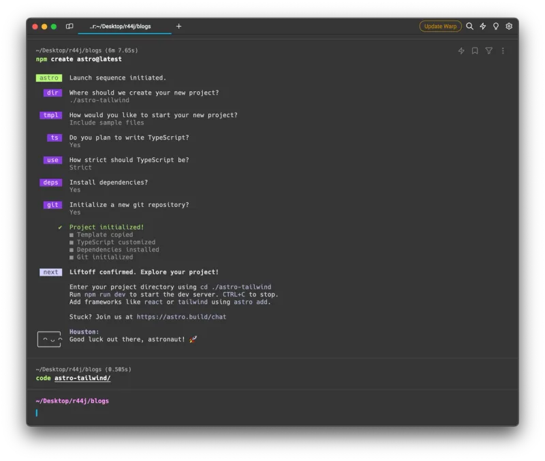Open the block's three-dot more menu

(x=503, y=51)
